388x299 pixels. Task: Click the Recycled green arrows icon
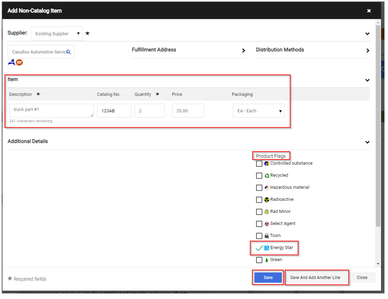(x=267, y=176)
